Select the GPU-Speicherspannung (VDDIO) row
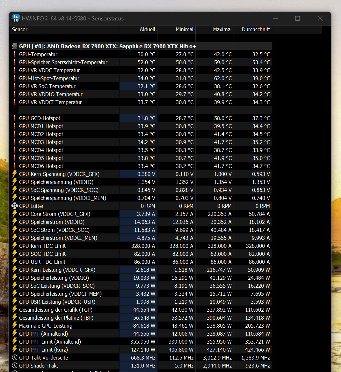The height and width of the screenshot is (372, 341). 141,182
